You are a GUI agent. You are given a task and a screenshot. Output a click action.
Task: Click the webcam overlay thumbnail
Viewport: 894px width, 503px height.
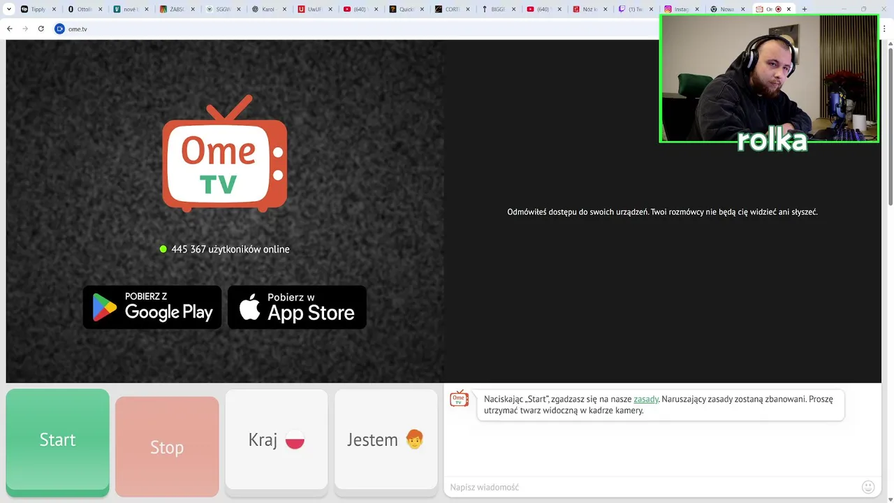click(769, 79)
